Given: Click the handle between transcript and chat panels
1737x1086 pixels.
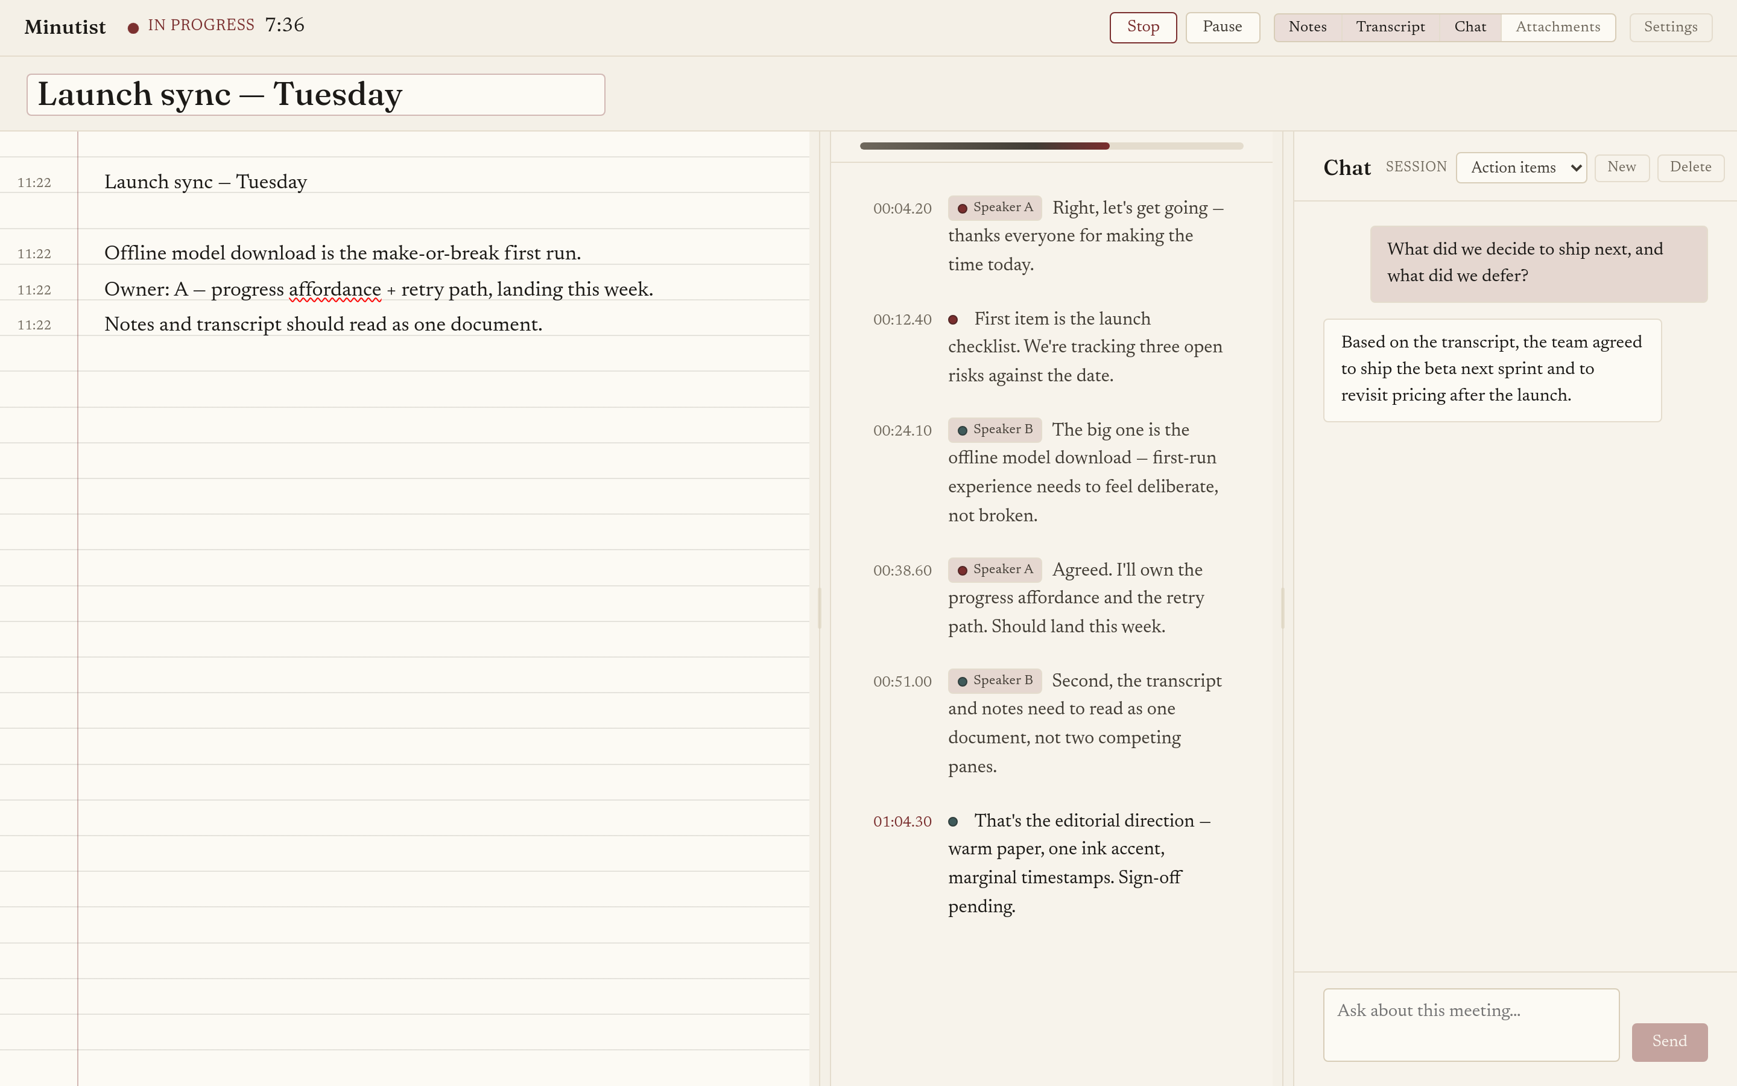Looking at the screenshot, I should pyautogui.click(x=1283, y=608).
